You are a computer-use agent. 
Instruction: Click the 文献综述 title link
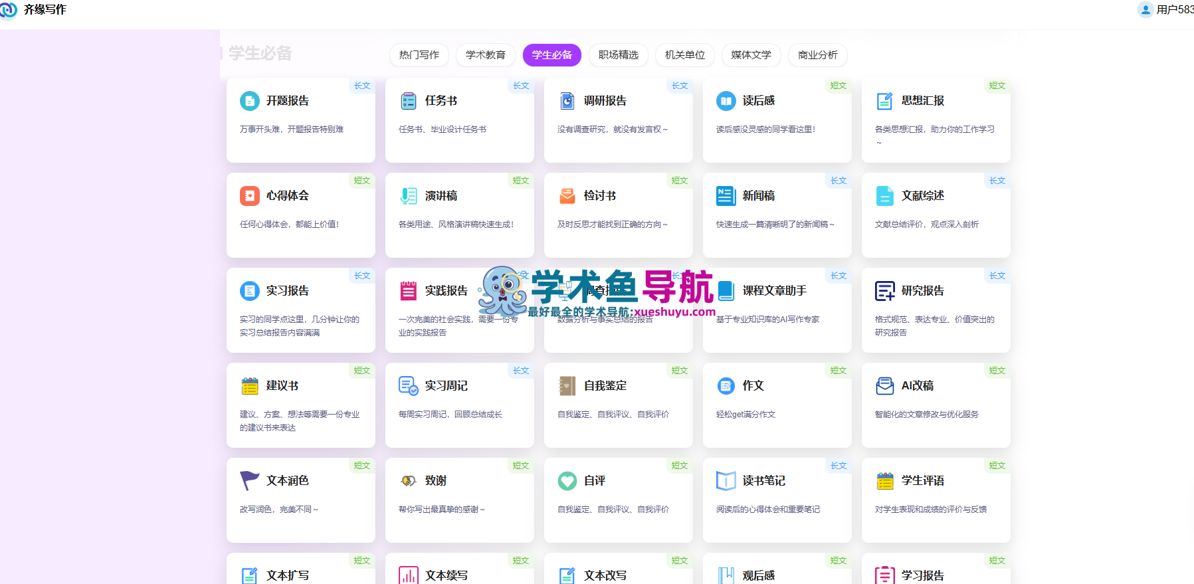[923, 196]
